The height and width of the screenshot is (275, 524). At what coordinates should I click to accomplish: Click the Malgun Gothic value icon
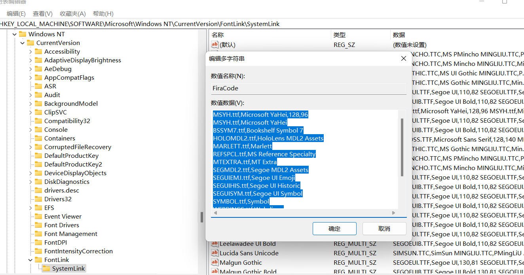[215, 263]
